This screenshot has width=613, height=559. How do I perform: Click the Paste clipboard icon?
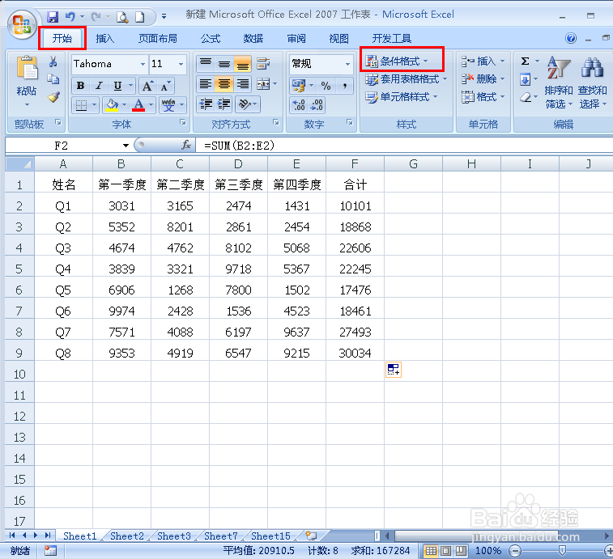pyautogui.click(x=27, y=70)
